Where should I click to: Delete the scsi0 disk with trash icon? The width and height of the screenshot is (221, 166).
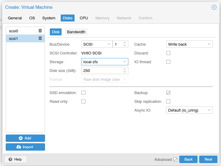[x=40, y=31]
